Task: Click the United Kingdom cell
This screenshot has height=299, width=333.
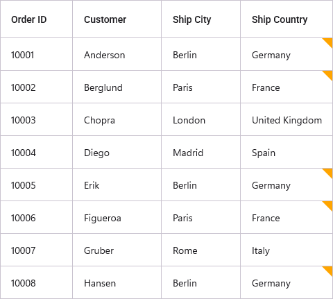Action: [x=287, y=119]
